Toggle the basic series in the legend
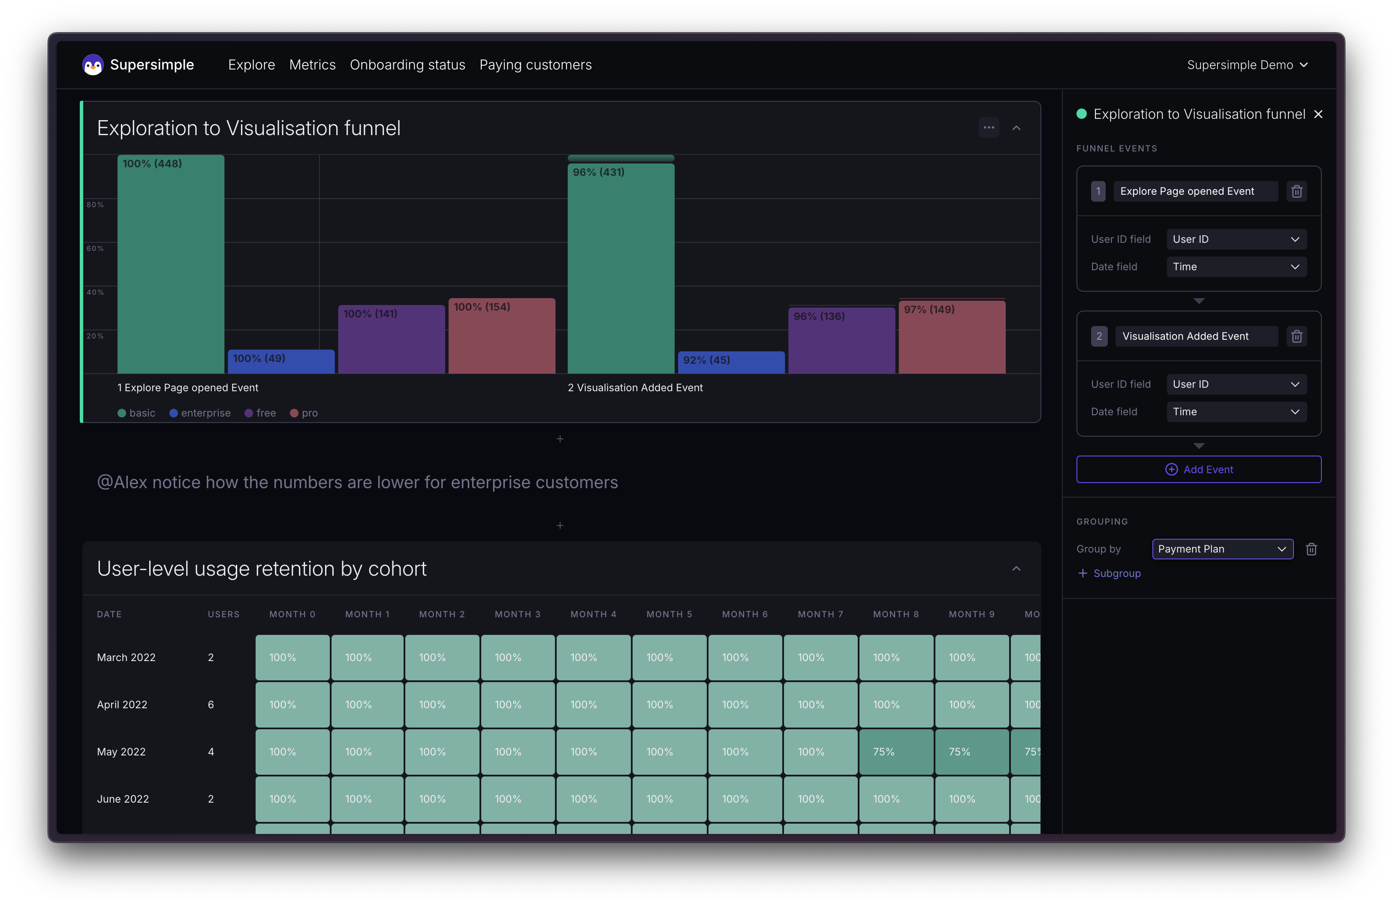Image resolution: width=1393 pixels, height=906 pixels. [137, 413]
